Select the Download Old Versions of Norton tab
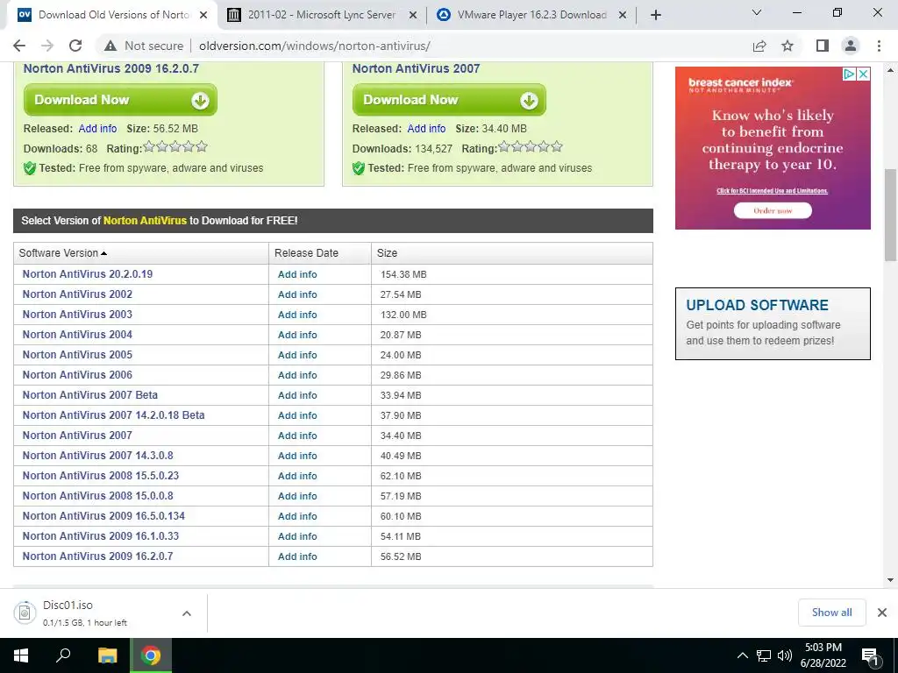 tap(113, 16)
